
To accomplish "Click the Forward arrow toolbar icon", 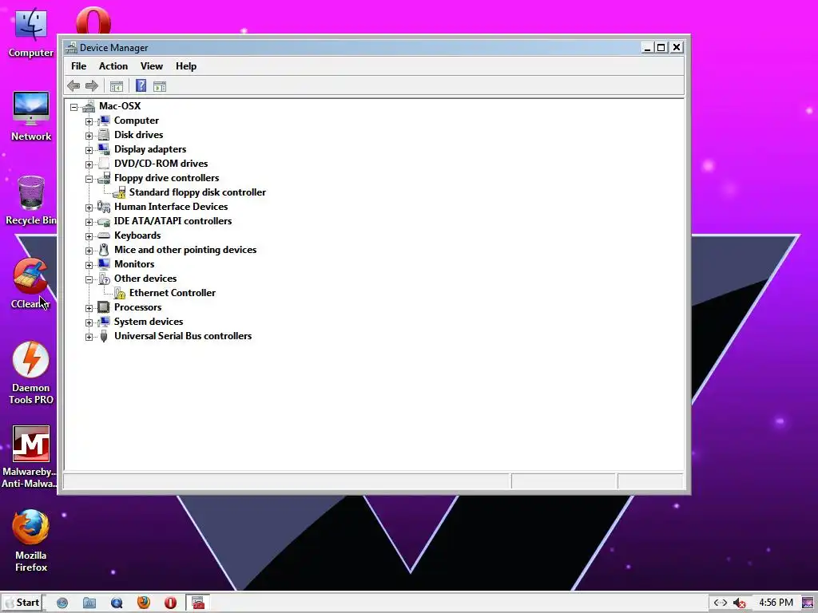I will click(x=92, y=86).
